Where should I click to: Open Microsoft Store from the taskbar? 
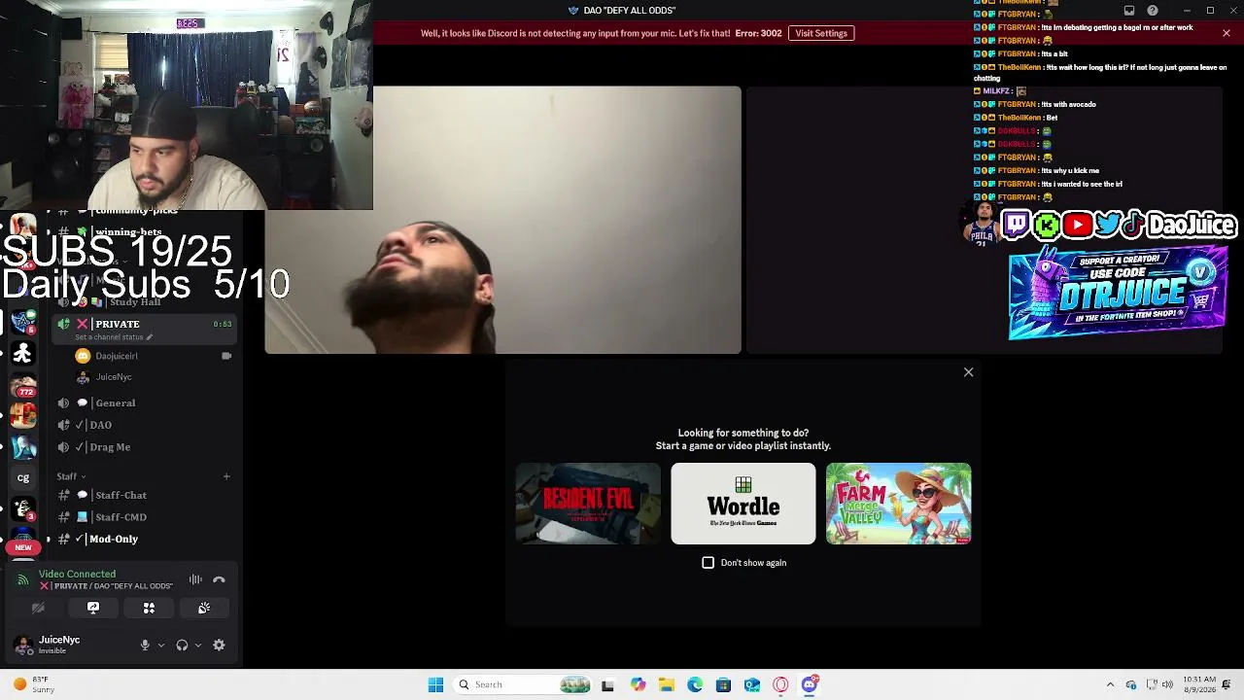tap(723, 684)
